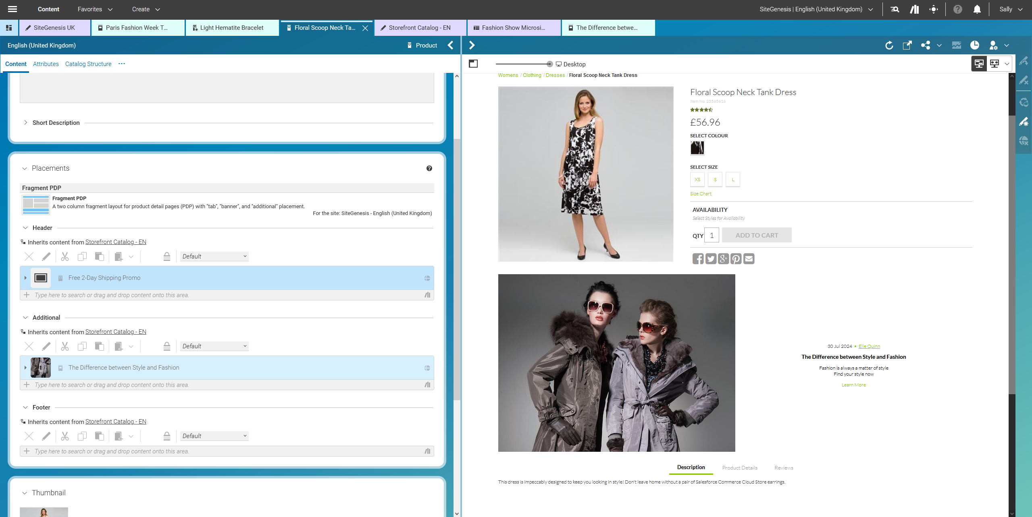The height and width of the screenshot is (517, 1032).
Task: Reload the preview with refresh icon
Action: pyautogui.click(x=889, y=45)
